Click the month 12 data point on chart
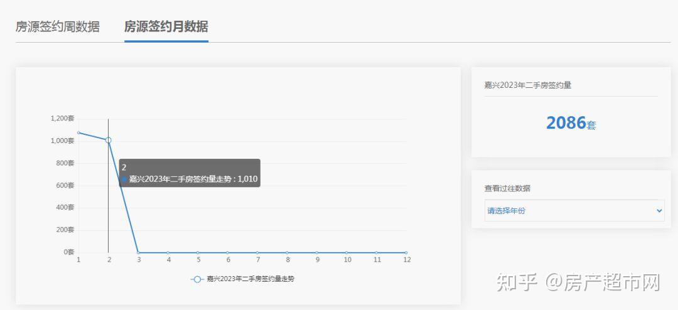 pos(406,252)
